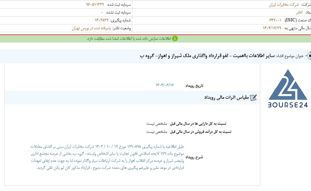Viewport: 311px width, 191px height.
Task: Click the وضعیت ناشر label
Action: pos(121,28)
